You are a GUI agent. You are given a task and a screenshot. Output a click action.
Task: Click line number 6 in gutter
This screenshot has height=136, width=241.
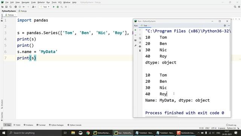5,52
